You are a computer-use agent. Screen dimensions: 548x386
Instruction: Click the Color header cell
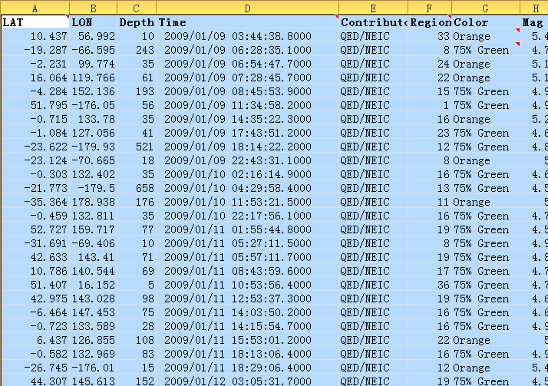pyautogui.click(x=486, y=22)
